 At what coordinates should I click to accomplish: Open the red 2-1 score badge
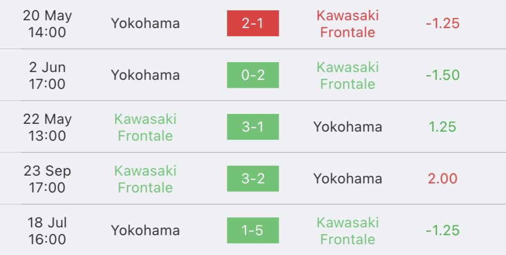pyautogui.click(x=253, y=23)
